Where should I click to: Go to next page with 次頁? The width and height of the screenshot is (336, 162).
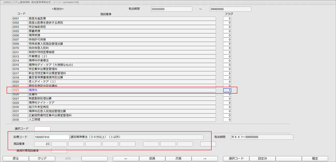(x=178, y=159)
